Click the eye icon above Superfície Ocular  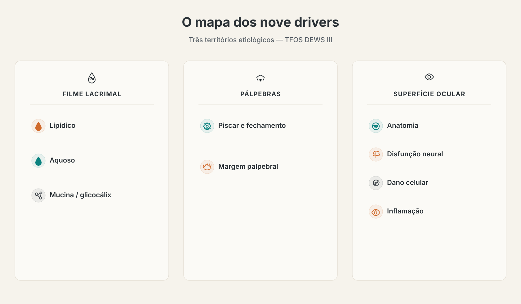coord(429,77)
